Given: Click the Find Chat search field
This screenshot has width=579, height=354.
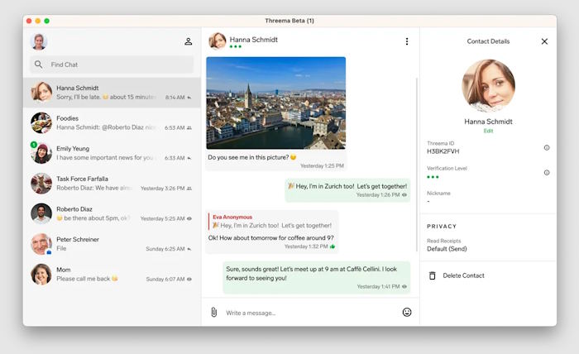Looking at the screenshot, I should (x=112, y=65).
